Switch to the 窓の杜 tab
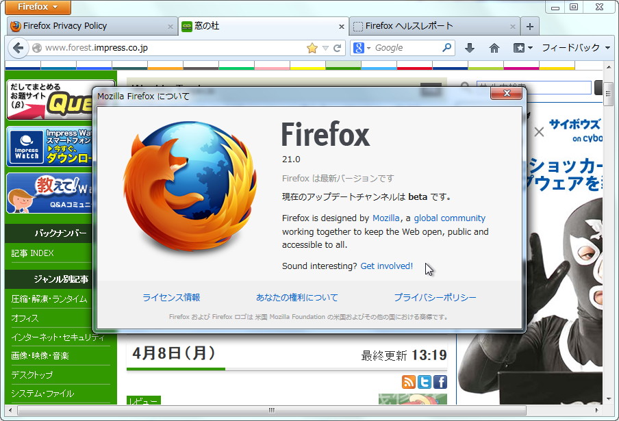This screenshot has width=619, height=421. tap(226, 25)
